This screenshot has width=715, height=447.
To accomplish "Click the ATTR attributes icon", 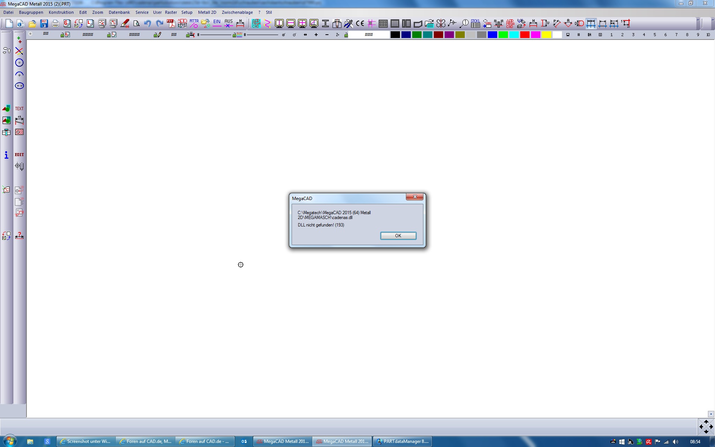I will tap(194, 23).
